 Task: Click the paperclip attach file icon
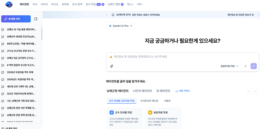tap(112, 66)
